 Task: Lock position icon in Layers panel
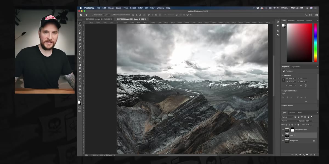tap(292, 125)
